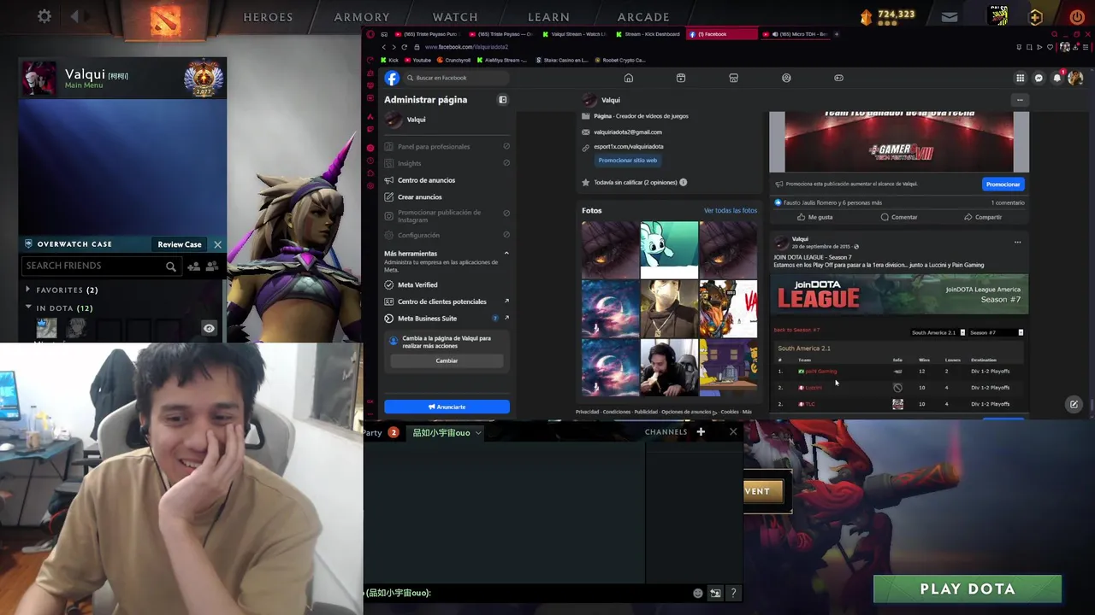Click the magnifier in Search Friends

coord(171,266)
